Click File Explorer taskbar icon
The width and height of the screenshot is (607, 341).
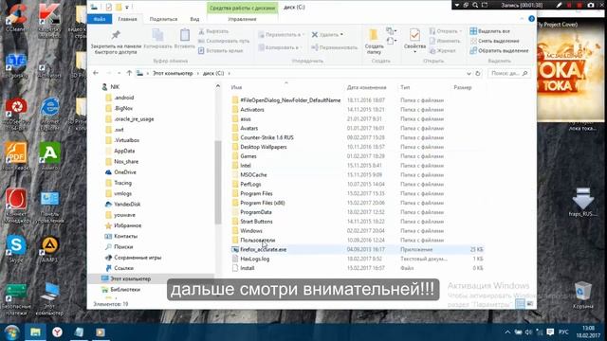pyautogui.click(x=35, y=332)
